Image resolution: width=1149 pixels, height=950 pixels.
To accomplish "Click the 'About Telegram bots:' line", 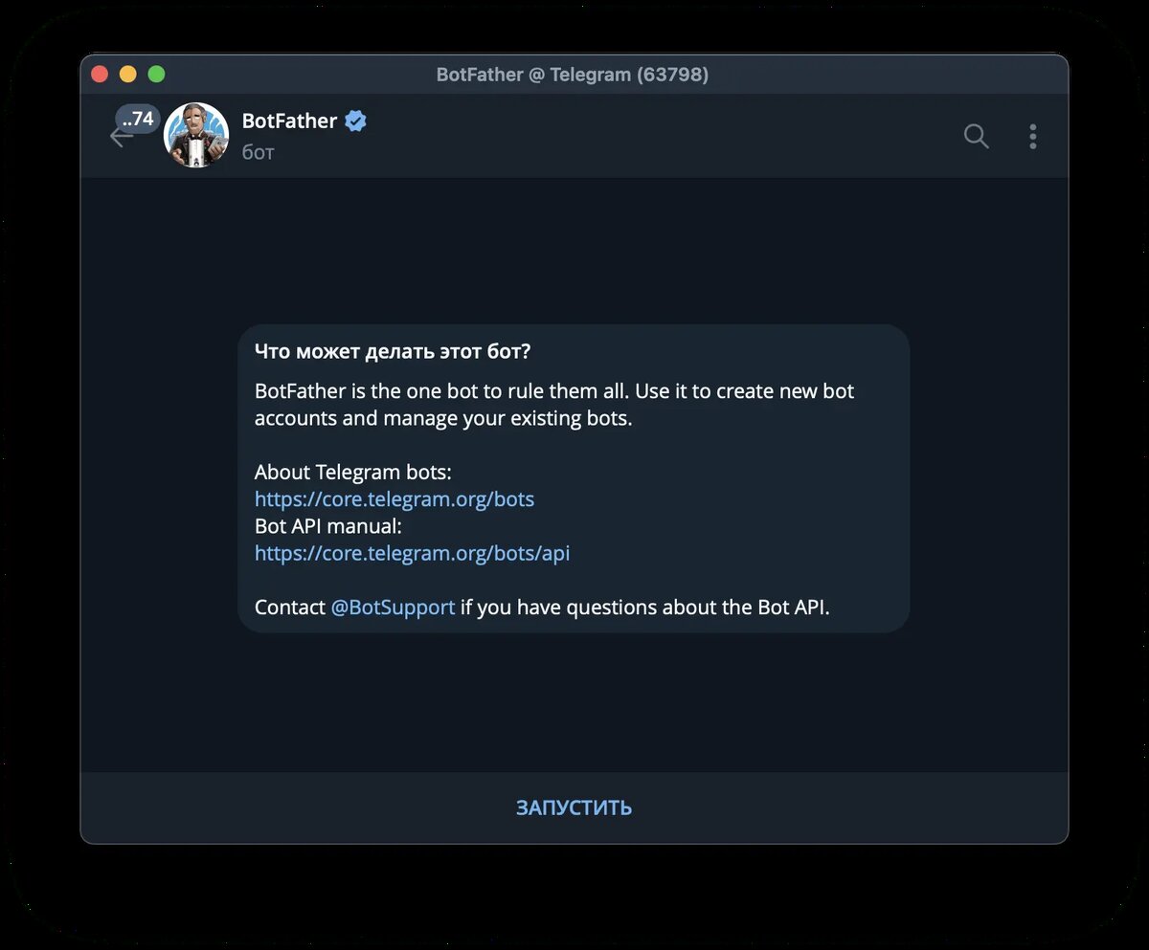I will 352,472.
